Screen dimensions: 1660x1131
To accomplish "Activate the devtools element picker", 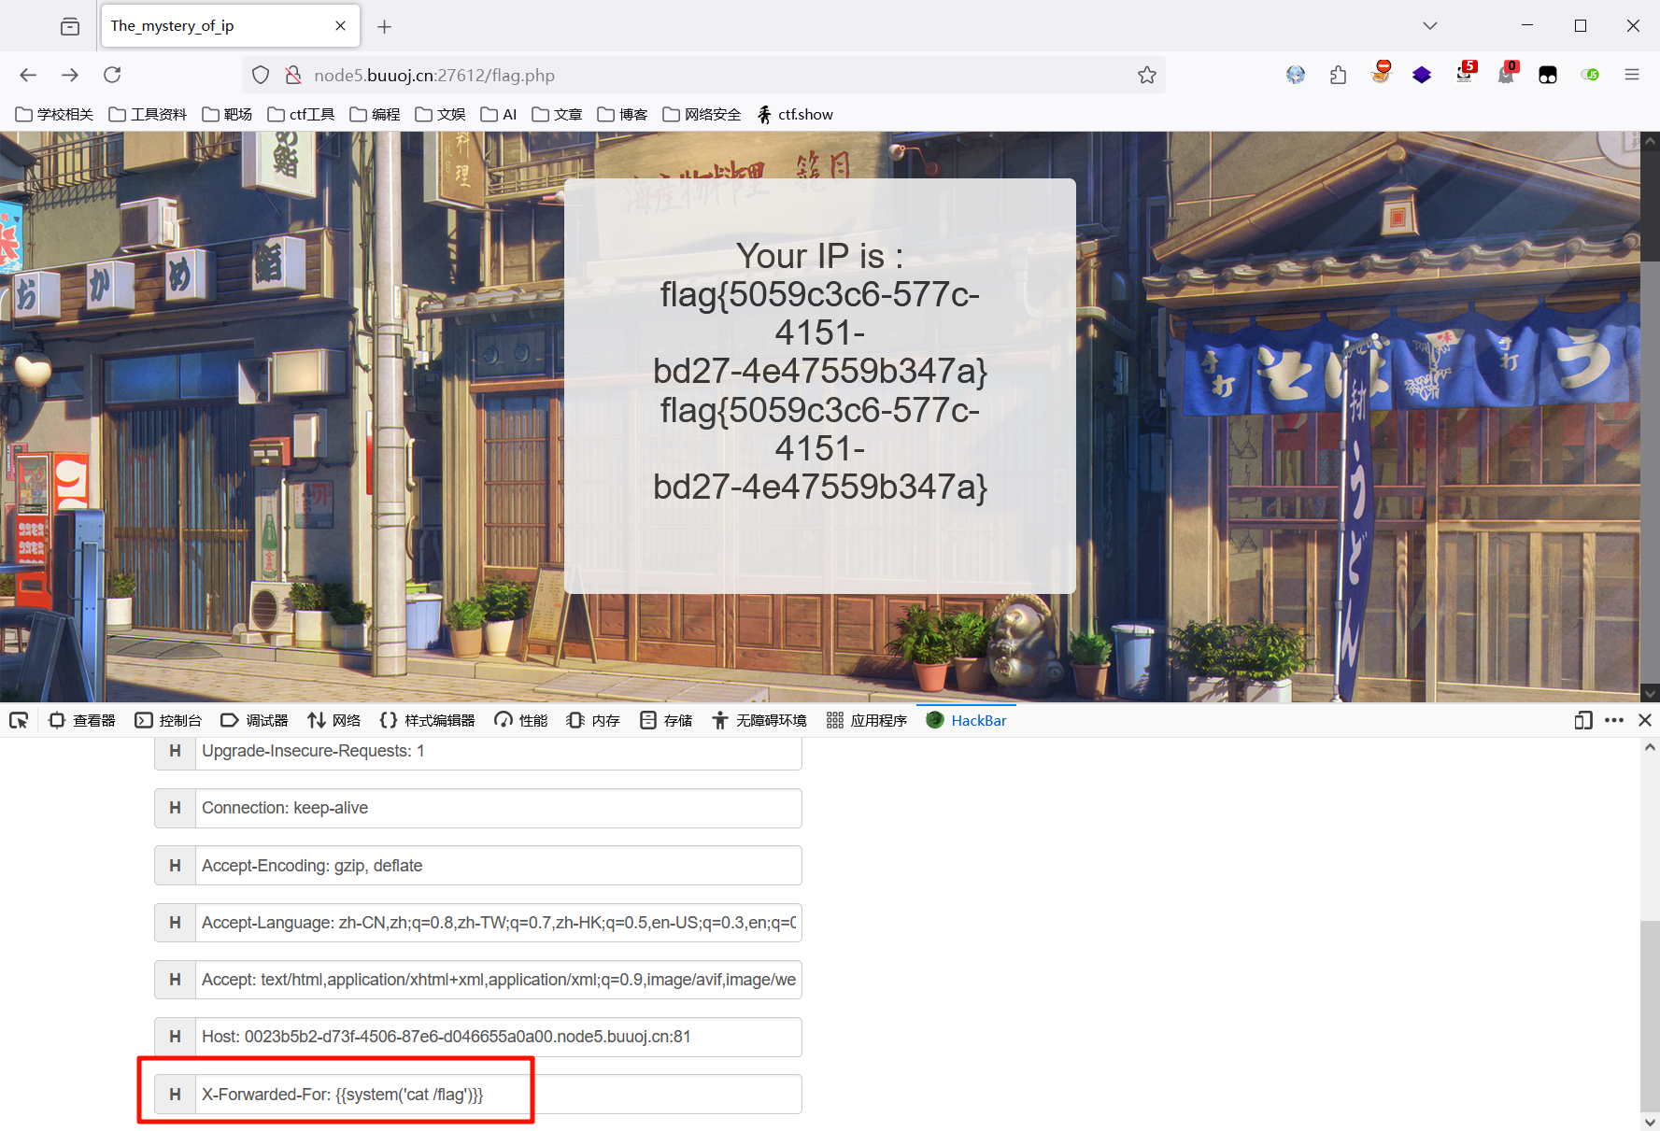I will [x=19, y=720].
